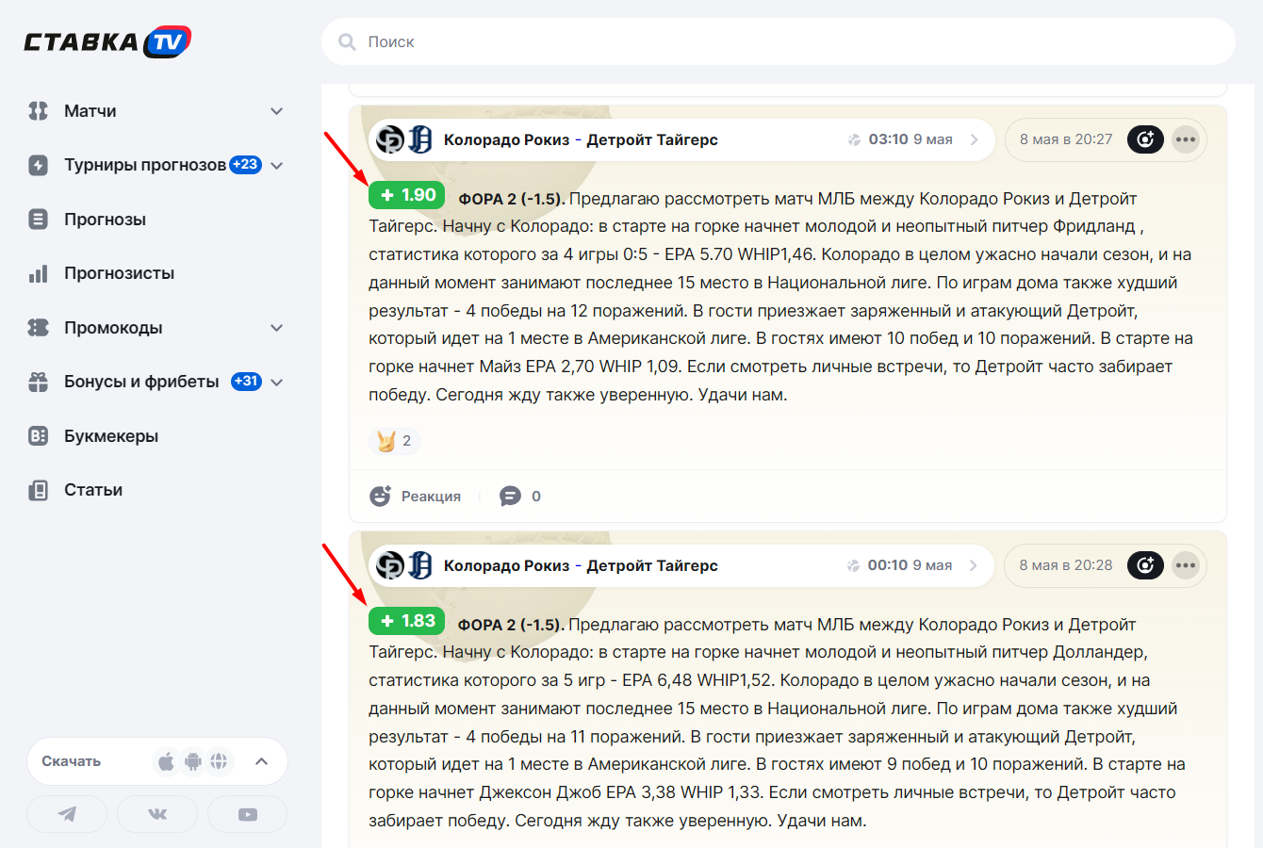Click Colorado Rockies logo in 20:28 post
Image resolution: width=1263 pixels, height=848 pixels.
coord(390,565)
